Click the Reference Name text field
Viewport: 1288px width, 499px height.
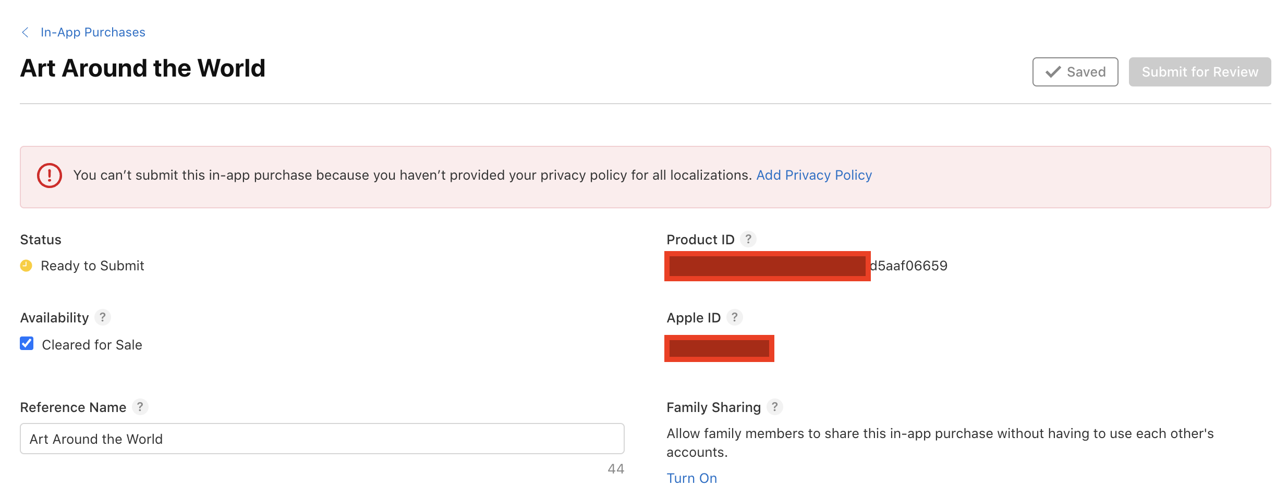click(x=322, y=439)
